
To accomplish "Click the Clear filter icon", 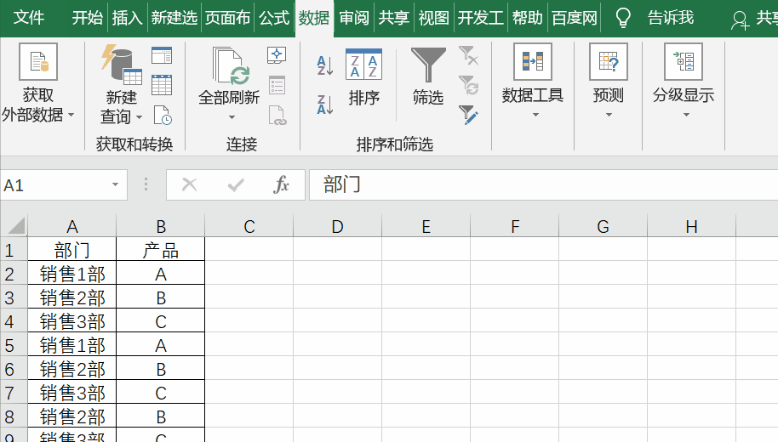I will pyautogui.click(x=468, y=55).
